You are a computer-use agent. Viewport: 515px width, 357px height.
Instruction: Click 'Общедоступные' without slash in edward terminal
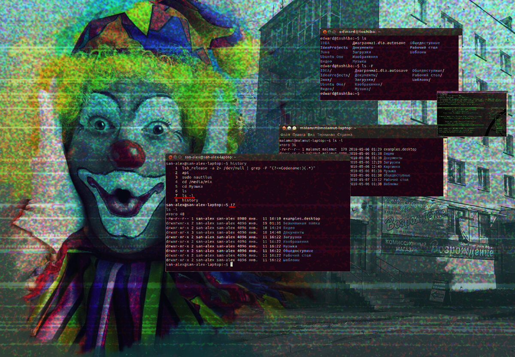click(x=425, y=43)
